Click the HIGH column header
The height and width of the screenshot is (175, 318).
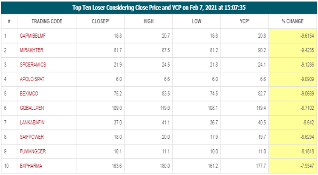pos(149,22)
